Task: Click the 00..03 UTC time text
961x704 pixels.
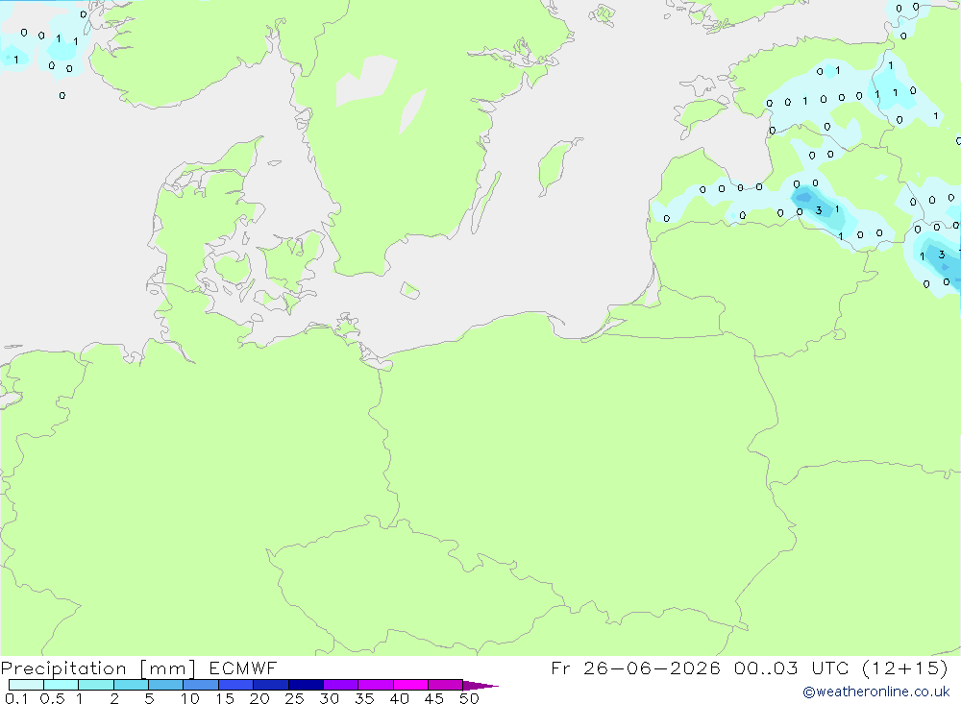Action: (x=792, y=668)
